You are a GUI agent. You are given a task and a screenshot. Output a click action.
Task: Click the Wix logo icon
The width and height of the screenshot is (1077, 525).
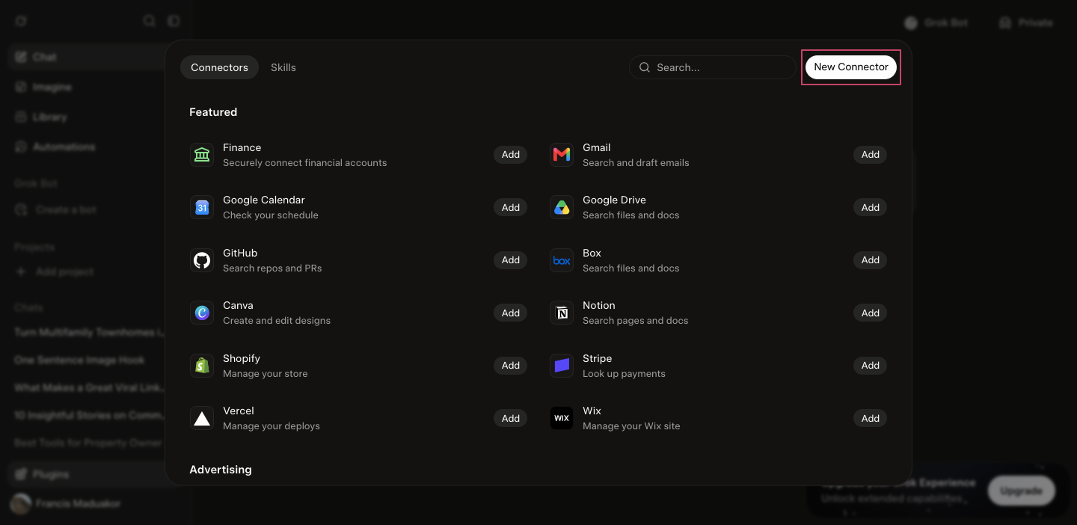pos(562,418)
